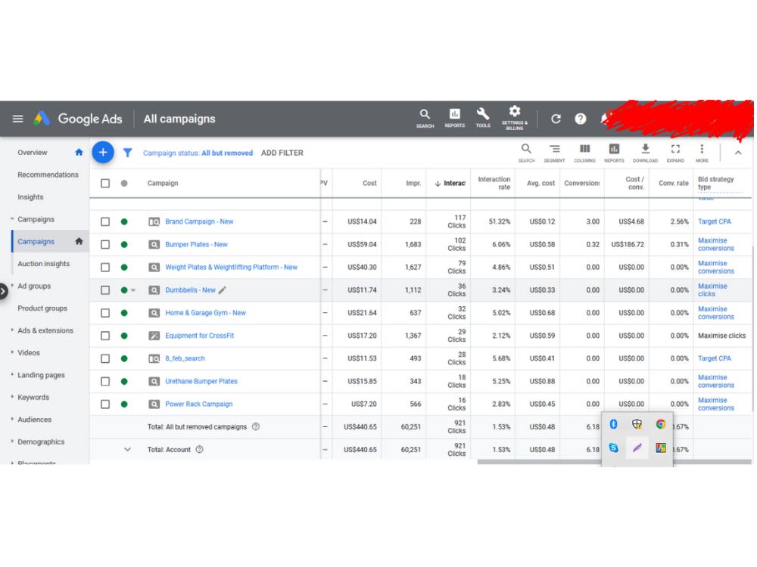Click the Google Ads logo
Viewport: 757px width, 567px height.
pos(78,119)
